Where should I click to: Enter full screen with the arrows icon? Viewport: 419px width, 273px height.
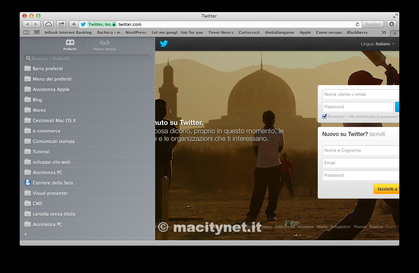pos(395,16)
